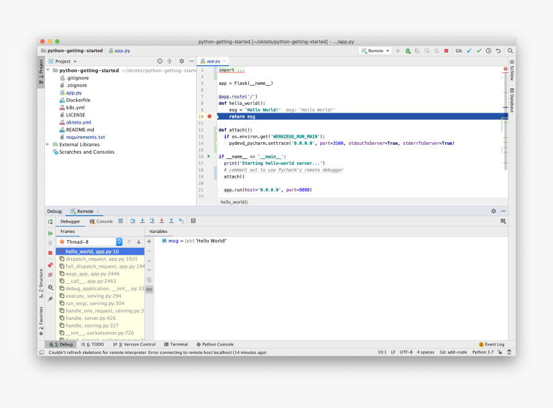Click the Mute Breakpoints icon in the debug sidebar
Viewport: 553px width, 408px height.
click(50, 275)
